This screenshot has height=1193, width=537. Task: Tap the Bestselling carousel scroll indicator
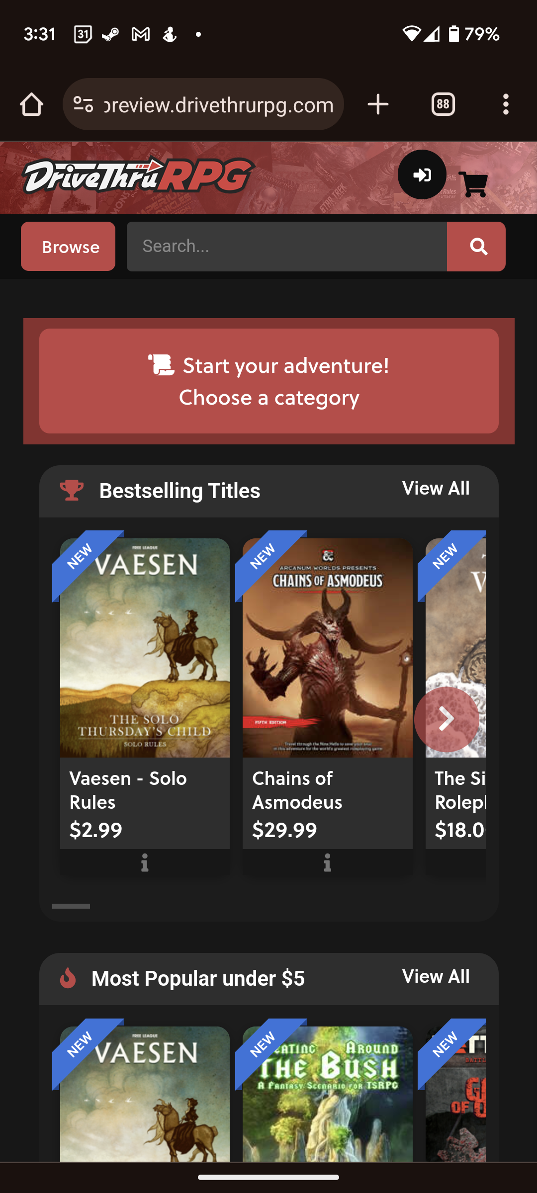[x=71, y=906]
